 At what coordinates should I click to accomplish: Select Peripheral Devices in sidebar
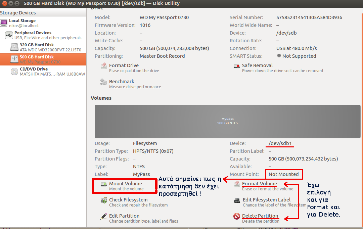[x=43, y=35]
